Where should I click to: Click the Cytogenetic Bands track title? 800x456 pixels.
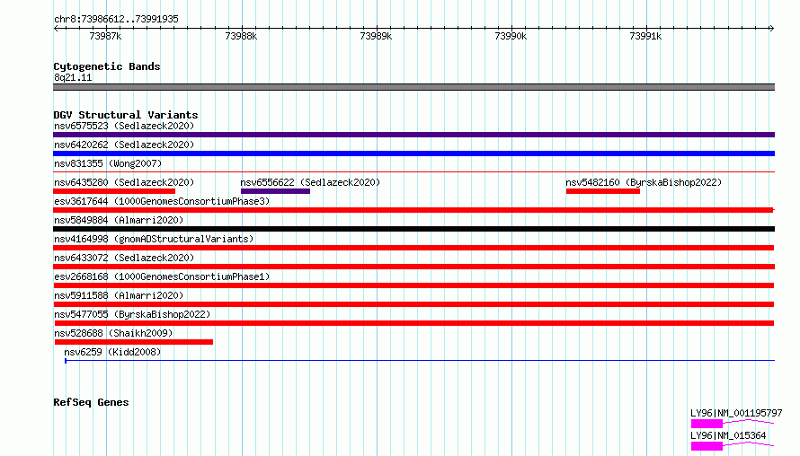coord(107,66)
